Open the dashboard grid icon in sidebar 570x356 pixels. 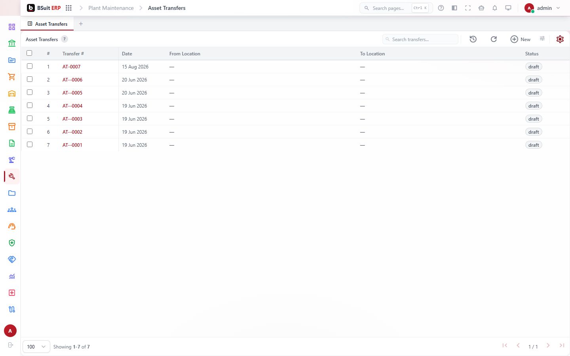point(12,27)
